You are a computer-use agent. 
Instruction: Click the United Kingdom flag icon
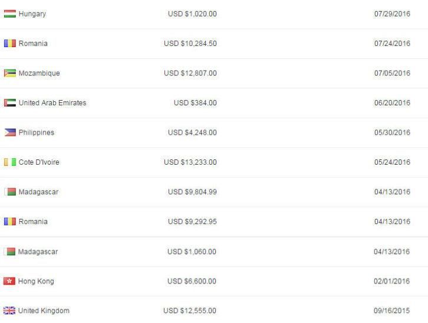click(x=9, y=311)
